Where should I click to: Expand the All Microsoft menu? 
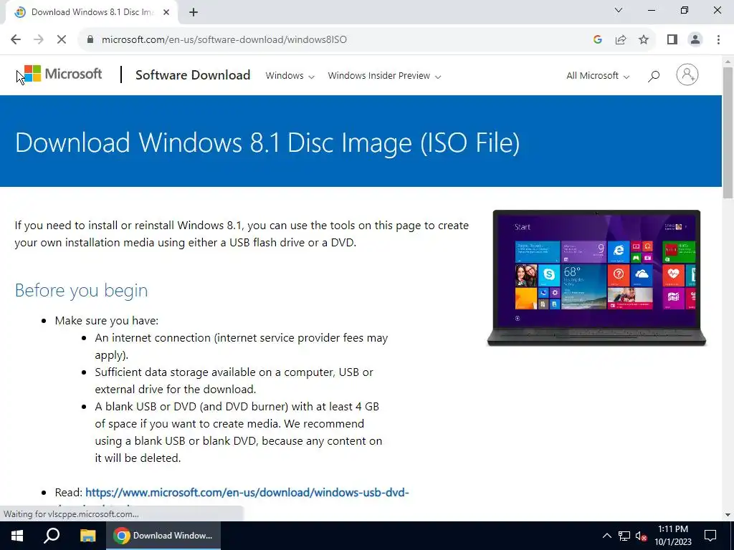(x=598, y=76)
